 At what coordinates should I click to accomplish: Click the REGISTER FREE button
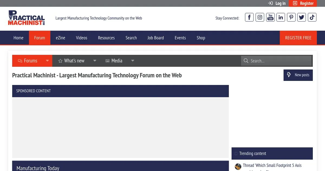298,38
